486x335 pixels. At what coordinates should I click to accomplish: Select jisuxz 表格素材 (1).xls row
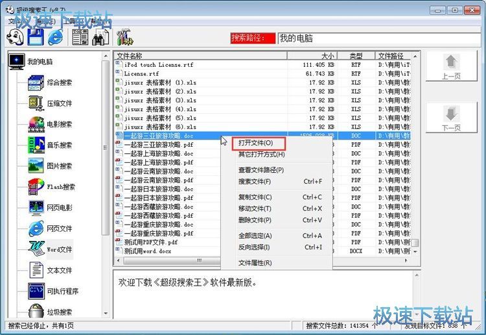point(263,82)
